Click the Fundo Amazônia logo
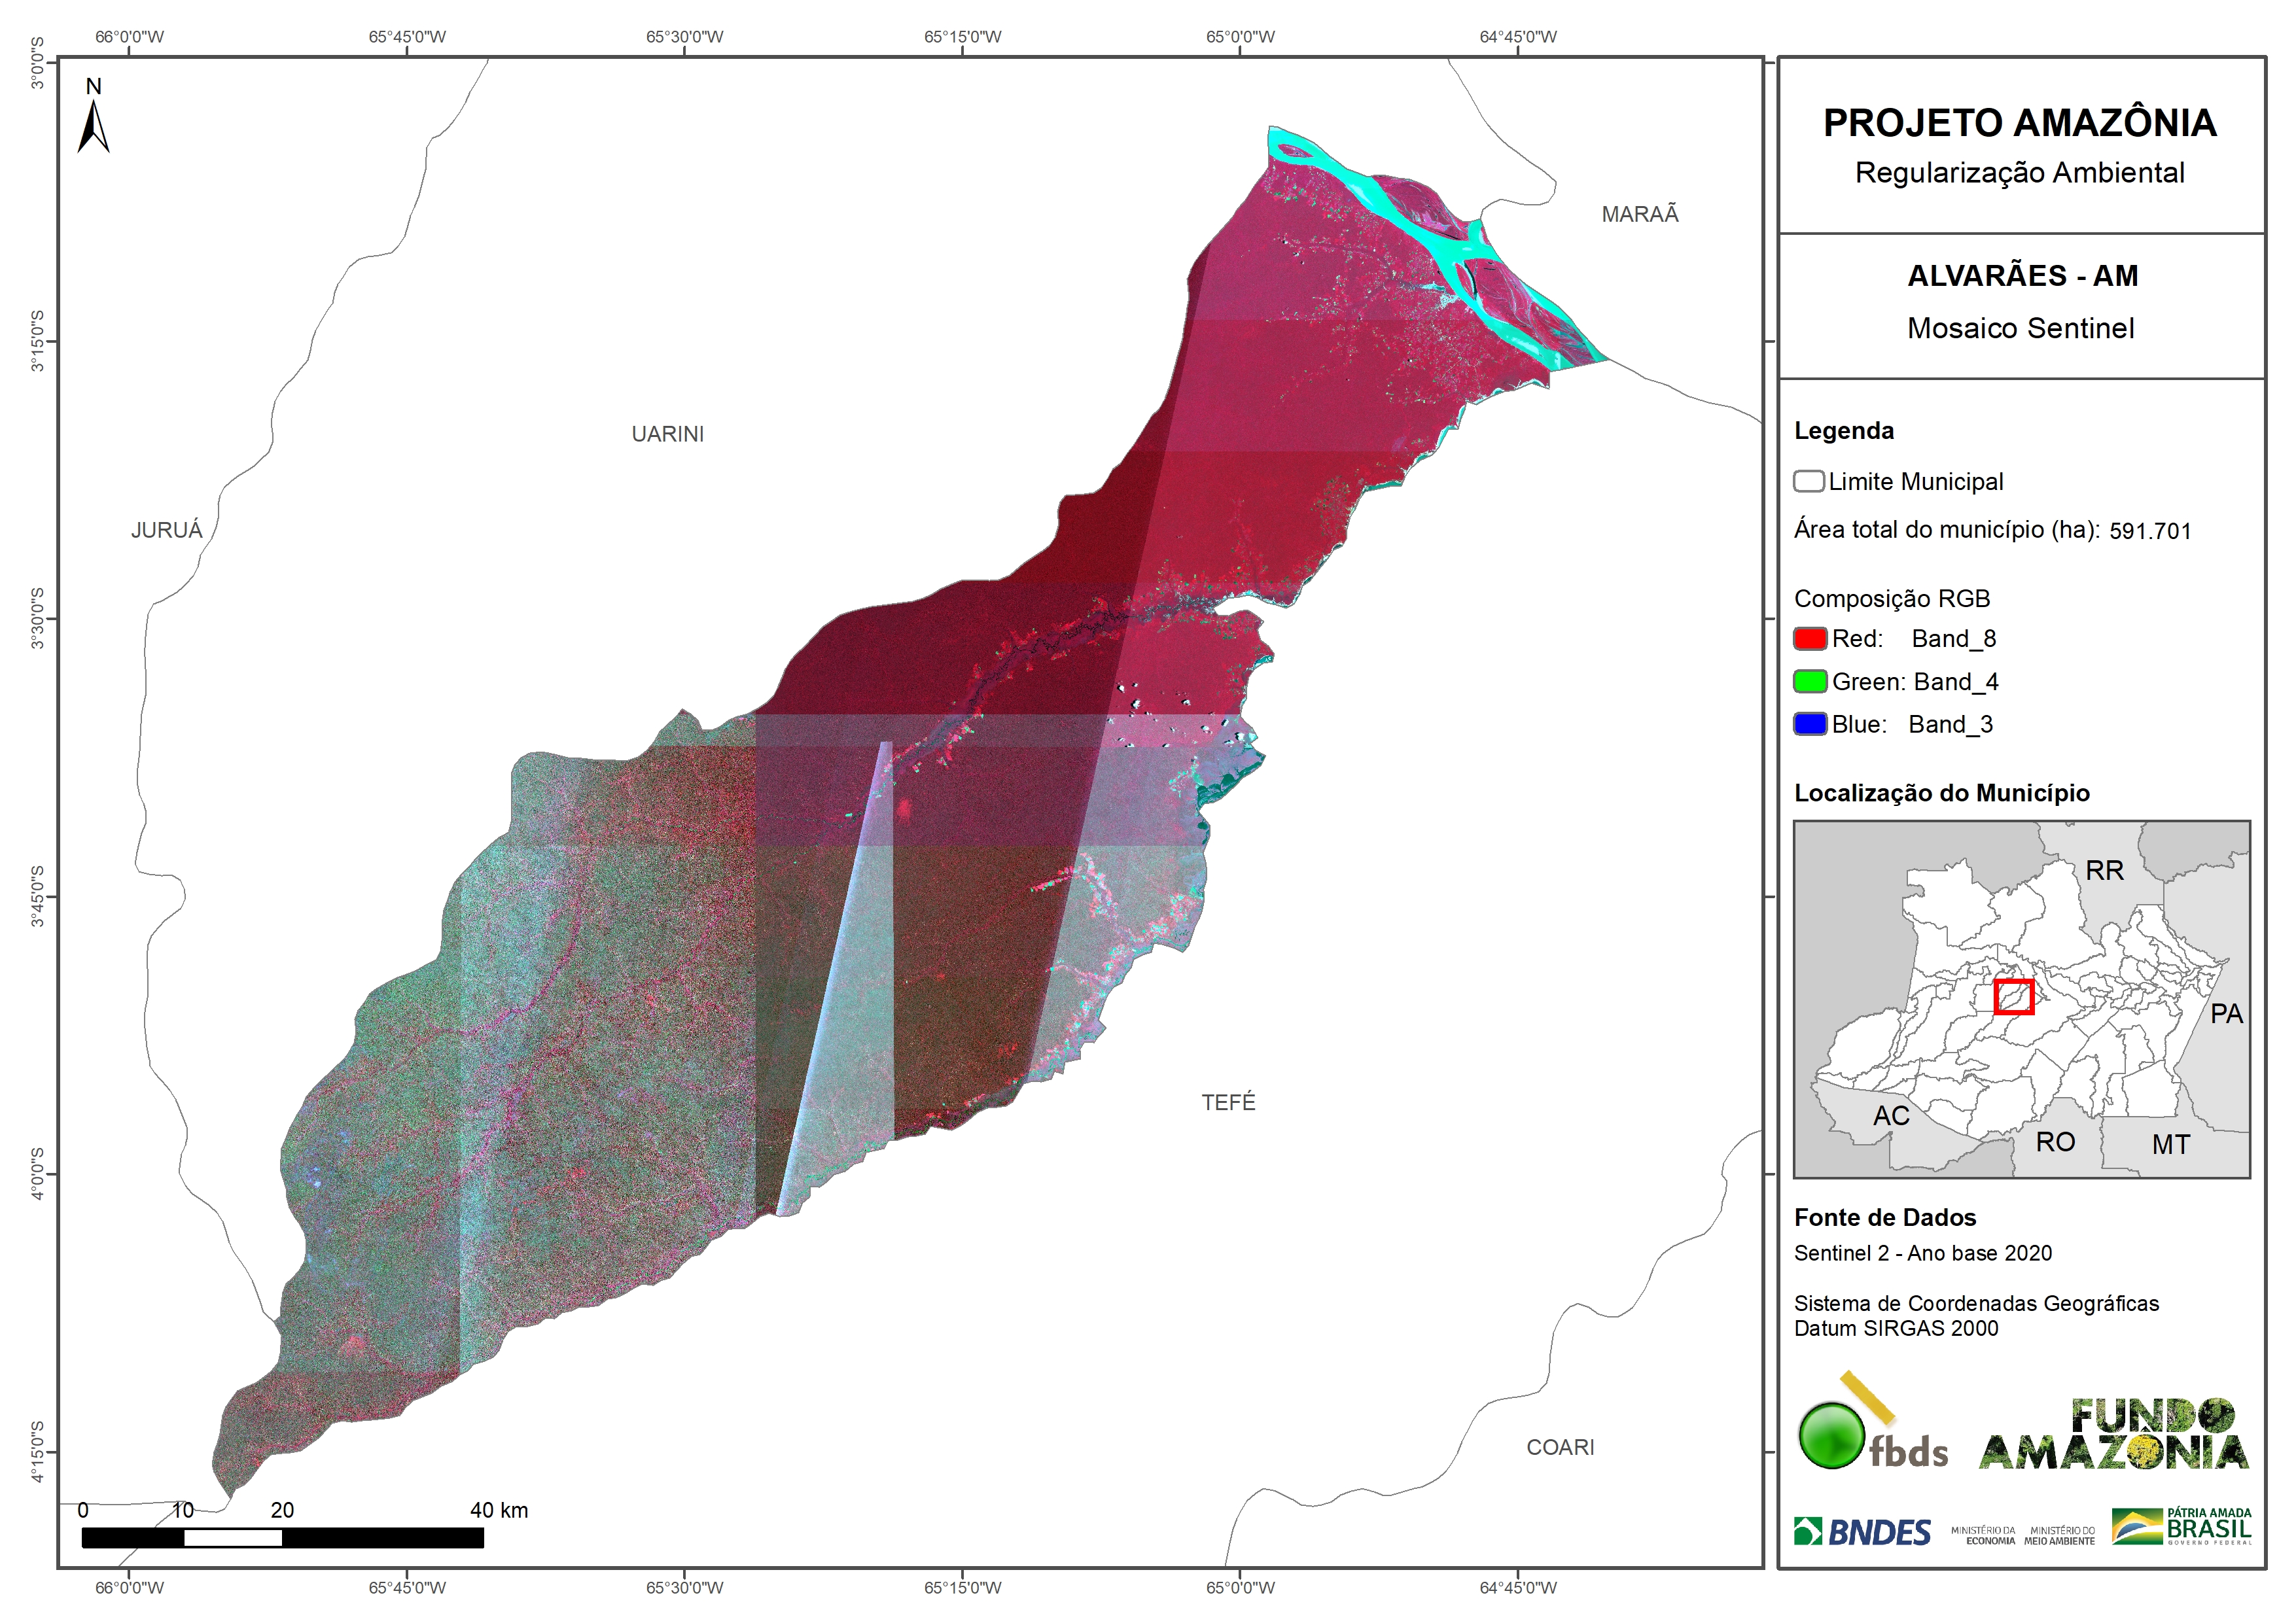 point(2113,1433)
